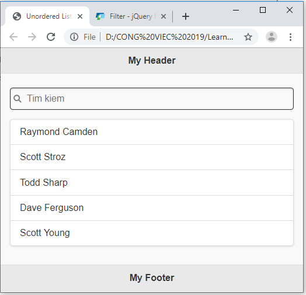Choose the Scott Stroz list item

coord(152,157)
